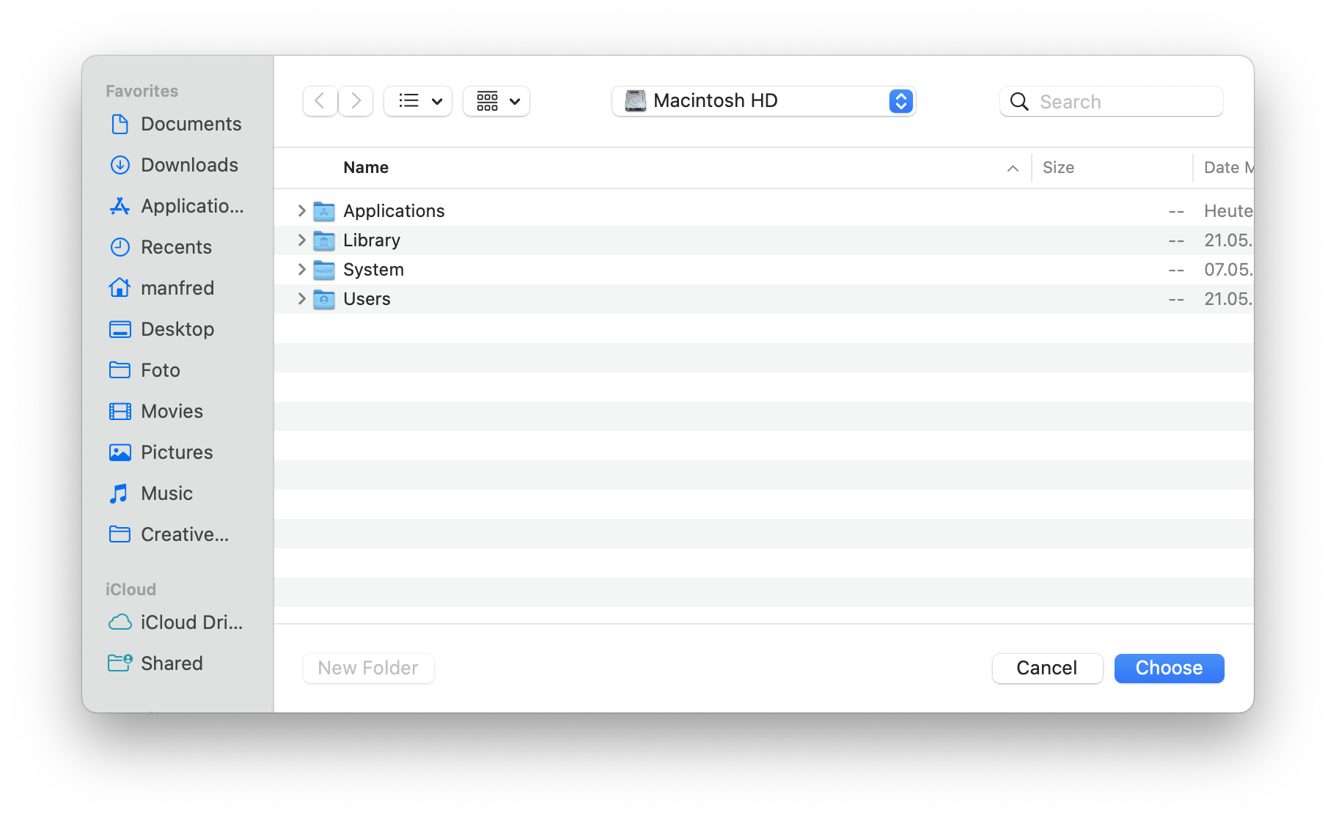Expand the Library folder row
1336x821 pixels.
301,240
